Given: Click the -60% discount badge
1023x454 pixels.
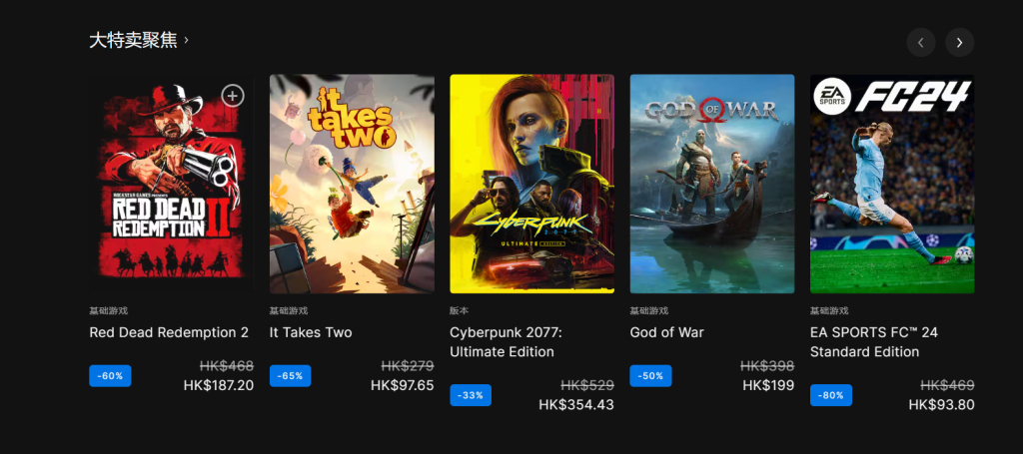Looking at the screenshot, I should click(110, 376).
